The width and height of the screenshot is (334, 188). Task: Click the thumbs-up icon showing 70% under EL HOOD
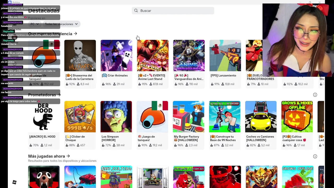tap(31, 145)
